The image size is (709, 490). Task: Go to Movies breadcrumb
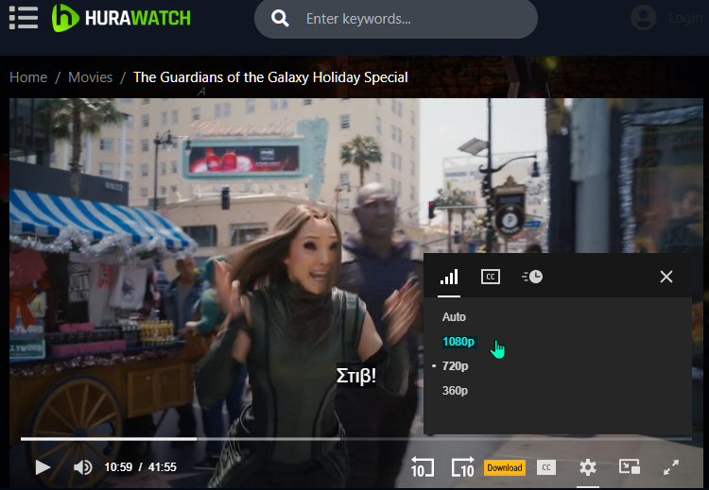(91, 77)
